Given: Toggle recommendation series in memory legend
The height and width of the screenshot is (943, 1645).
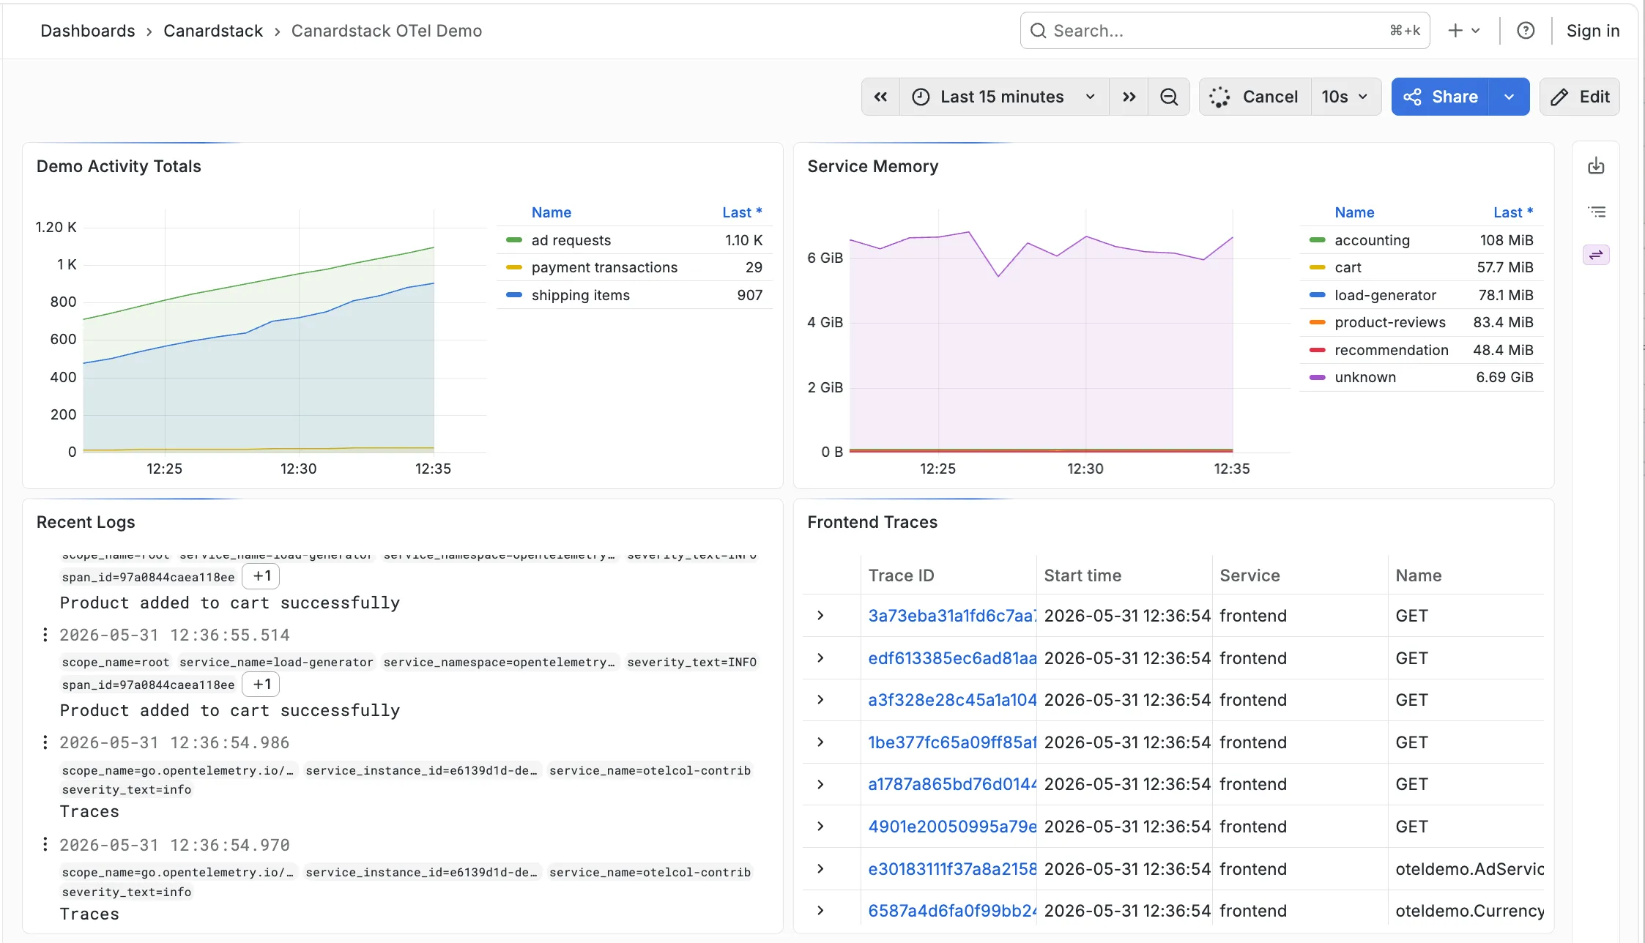Looking at the screenshot, I should 1392,350.
